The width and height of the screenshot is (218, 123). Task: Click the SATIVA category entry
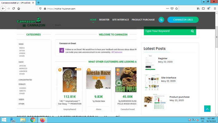tap(22, 51)
